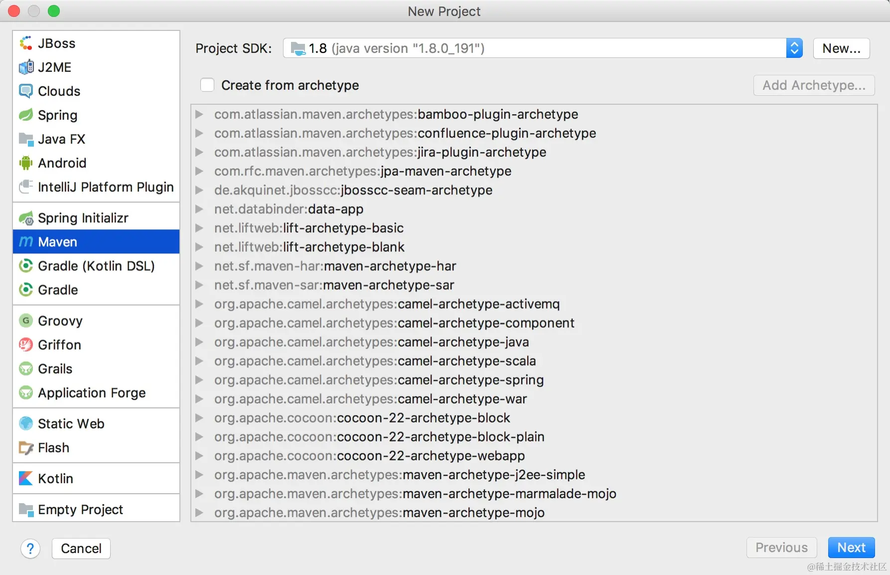
Task: Select camel-archetype-scala row text
Action: click(375, 361)
